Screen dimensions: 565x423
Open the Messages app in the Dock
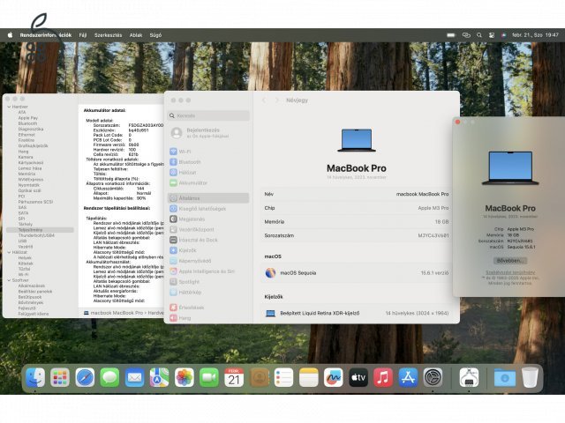(109, 378)
